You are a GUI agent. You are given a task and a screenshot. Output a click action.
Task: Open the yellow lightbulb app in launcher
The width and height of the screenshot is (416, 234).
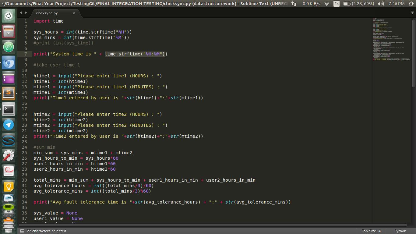tap(9, 187)
